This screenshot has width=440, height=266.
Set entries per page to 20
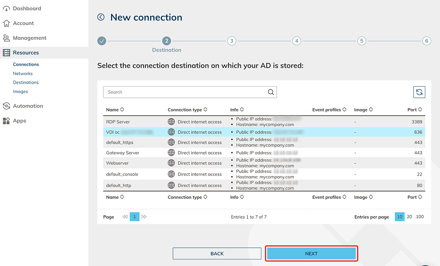point(409,217)
